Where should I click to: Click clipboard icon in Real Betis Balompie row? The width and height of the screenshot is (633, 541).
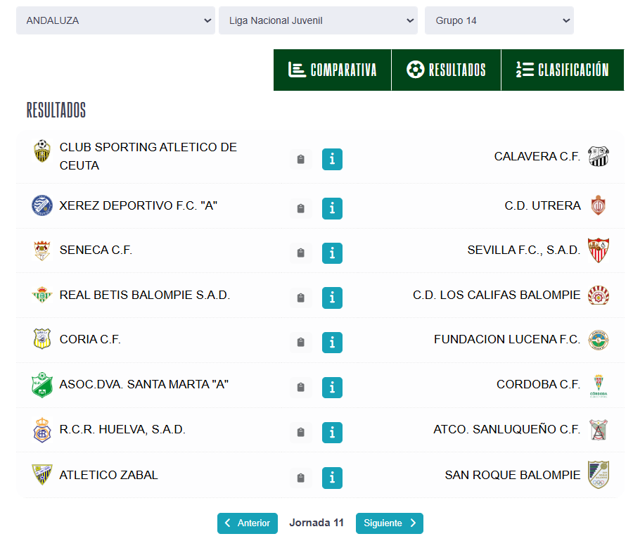[301, 298]
